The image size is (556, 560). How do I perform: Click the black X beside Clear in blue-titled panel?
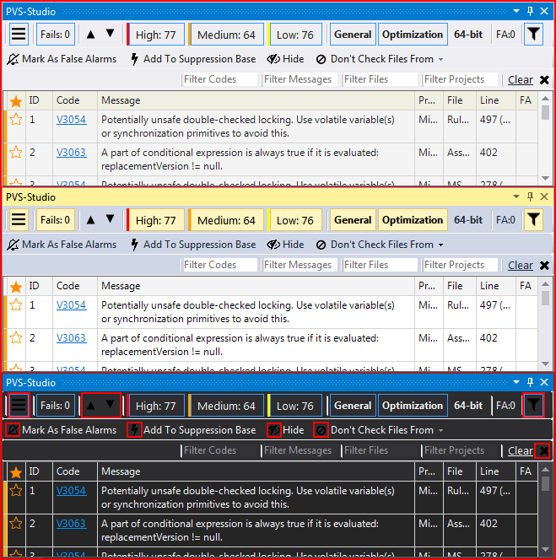pos(544,80)
